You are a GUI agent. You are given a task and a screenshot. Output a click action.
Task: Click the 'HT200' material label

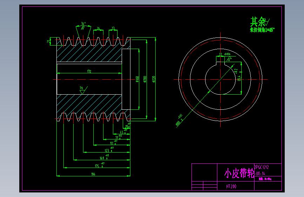tap(231, 186)
